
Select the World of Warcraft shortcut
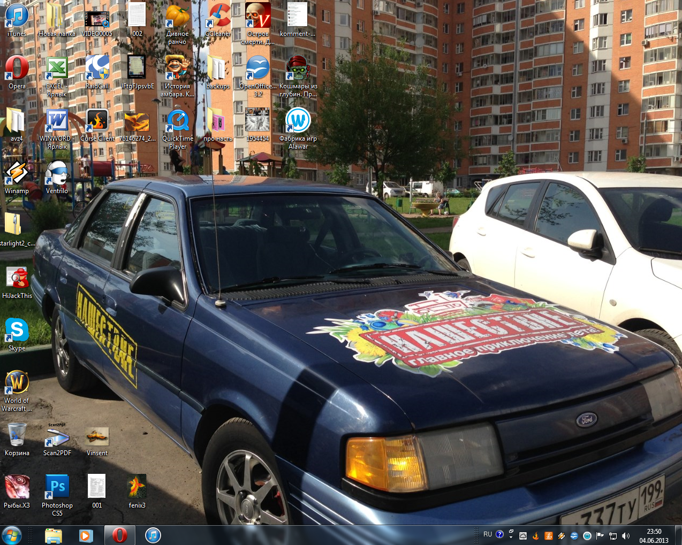pyautogui.click(x=17, y=391)
